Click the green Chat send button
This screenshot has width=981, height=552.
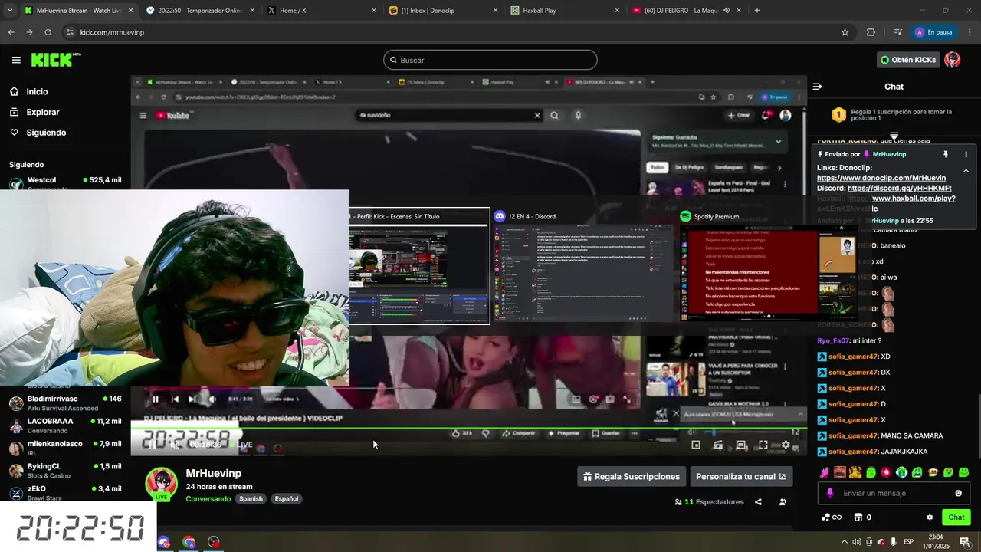coord(956,517)
